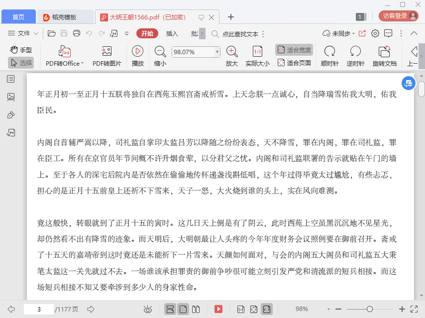Click status bar actual size 1:1 icon
Image resolution: width=425 pixels, height=318 pixels.
[241, 309]
